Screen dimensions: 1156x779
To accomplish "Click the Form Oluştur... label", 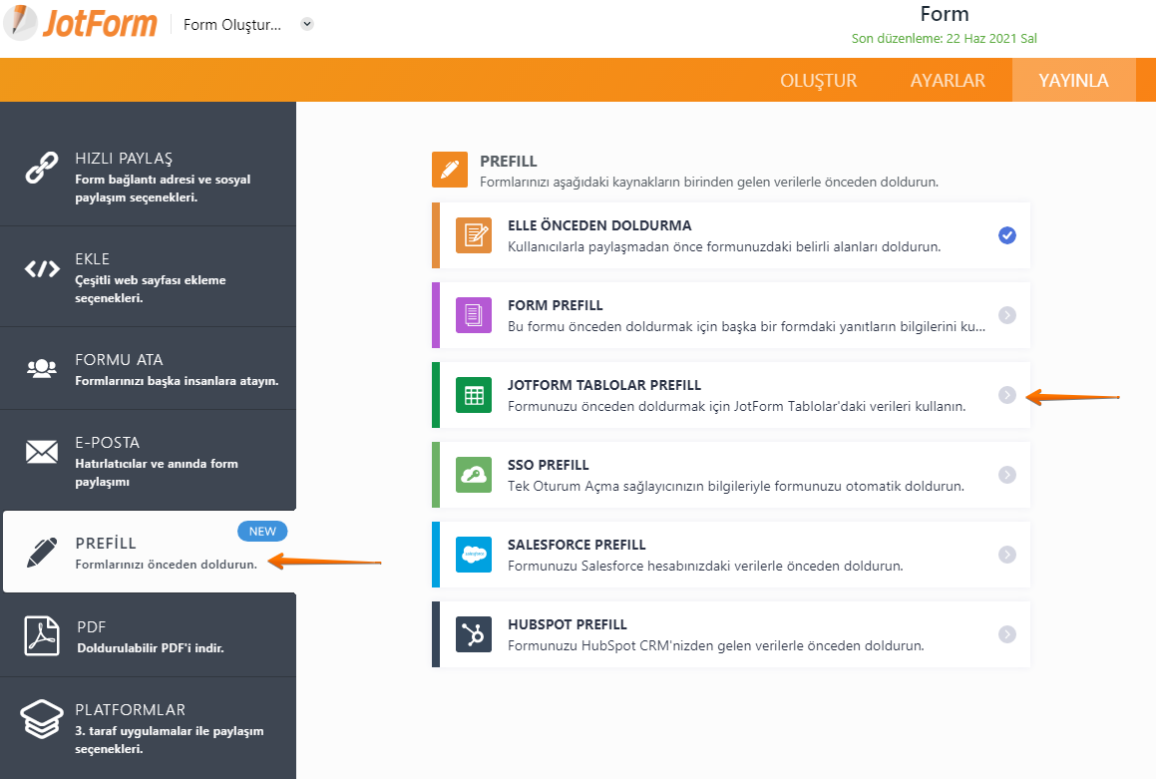I will 232,25.
